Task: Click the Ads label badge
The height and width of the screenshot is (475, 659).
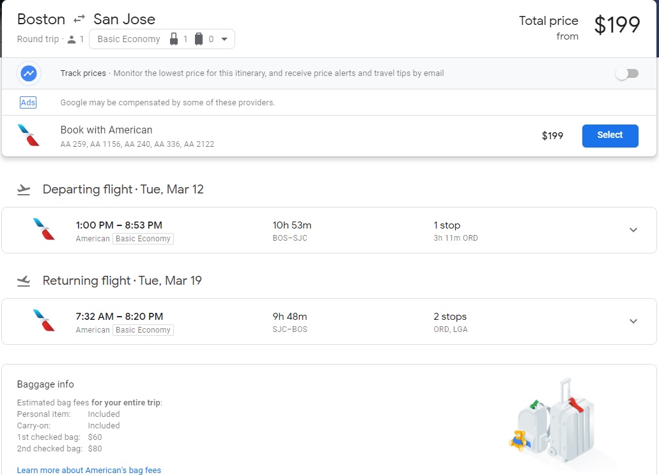Action: point(28,103)
